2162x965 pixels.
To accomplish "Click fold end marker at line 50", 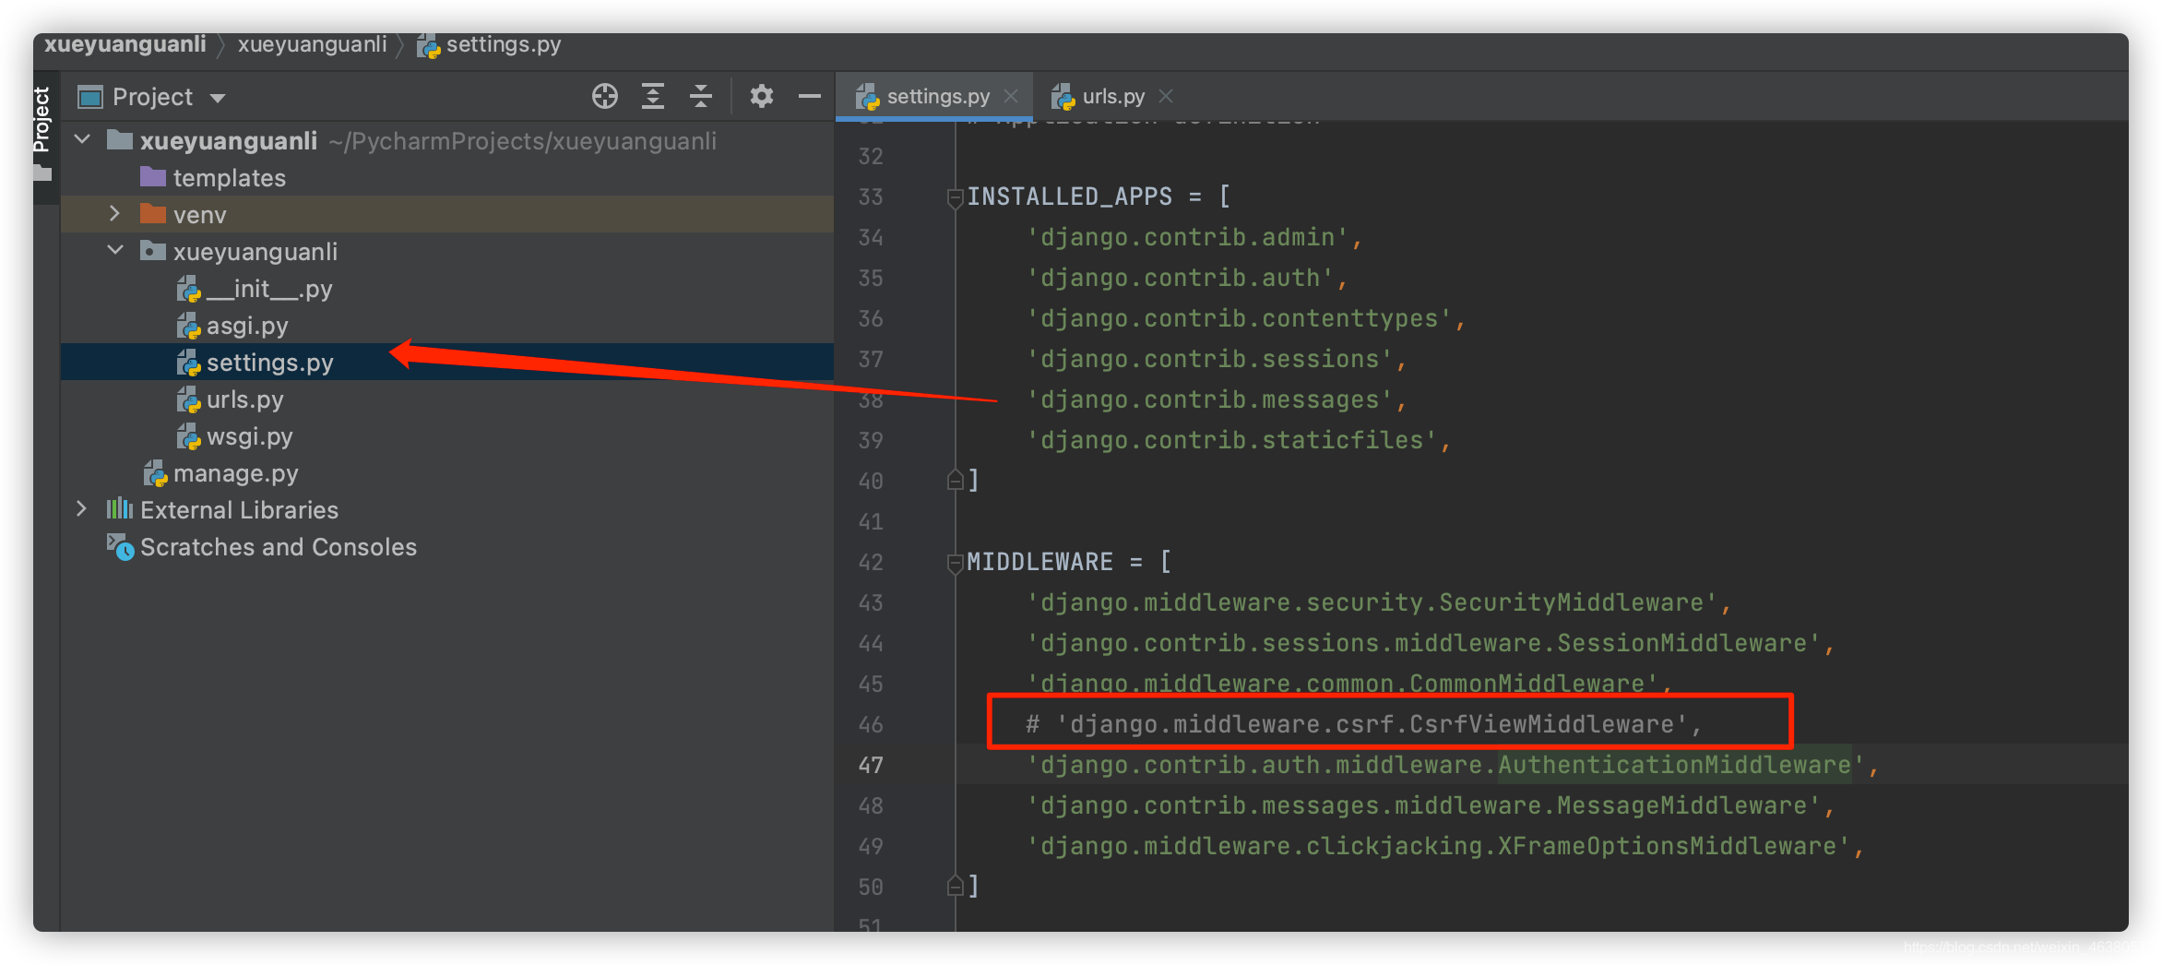I will point(955,886).
